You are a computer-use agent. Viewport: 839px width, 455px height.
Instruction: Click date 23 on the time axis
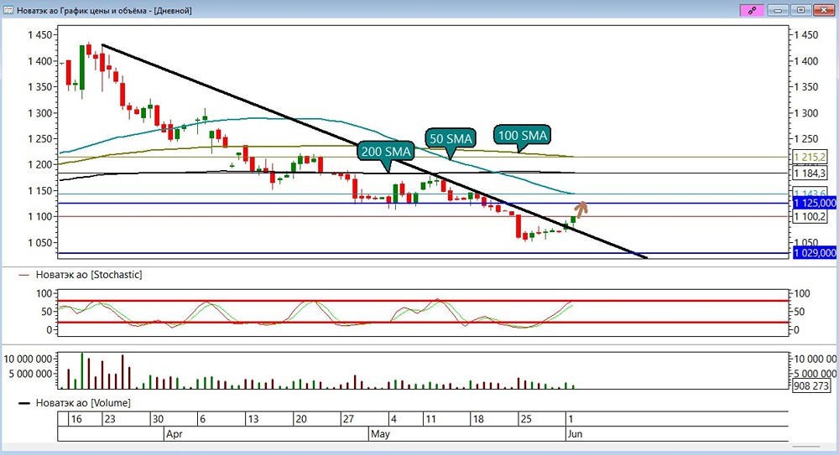(110, 419)
